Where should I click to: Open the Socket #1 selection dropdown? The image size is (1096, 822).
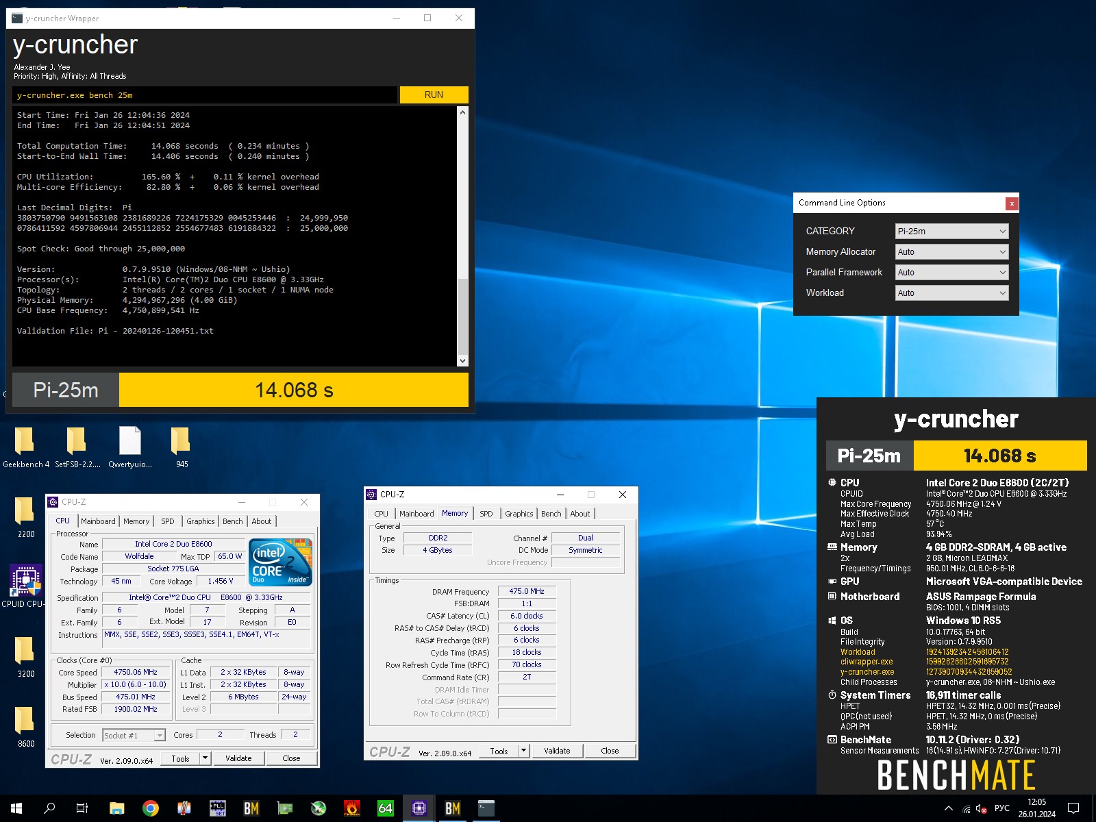134,735
